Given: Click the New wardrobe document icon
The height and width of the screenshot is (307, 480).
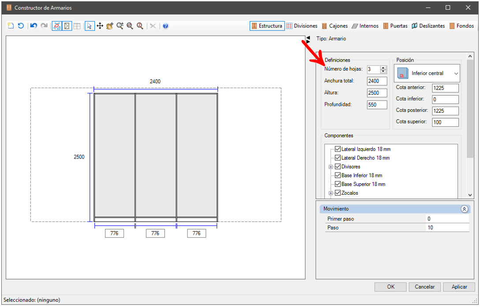Looking at the screenshot, I should coord(11,26).
